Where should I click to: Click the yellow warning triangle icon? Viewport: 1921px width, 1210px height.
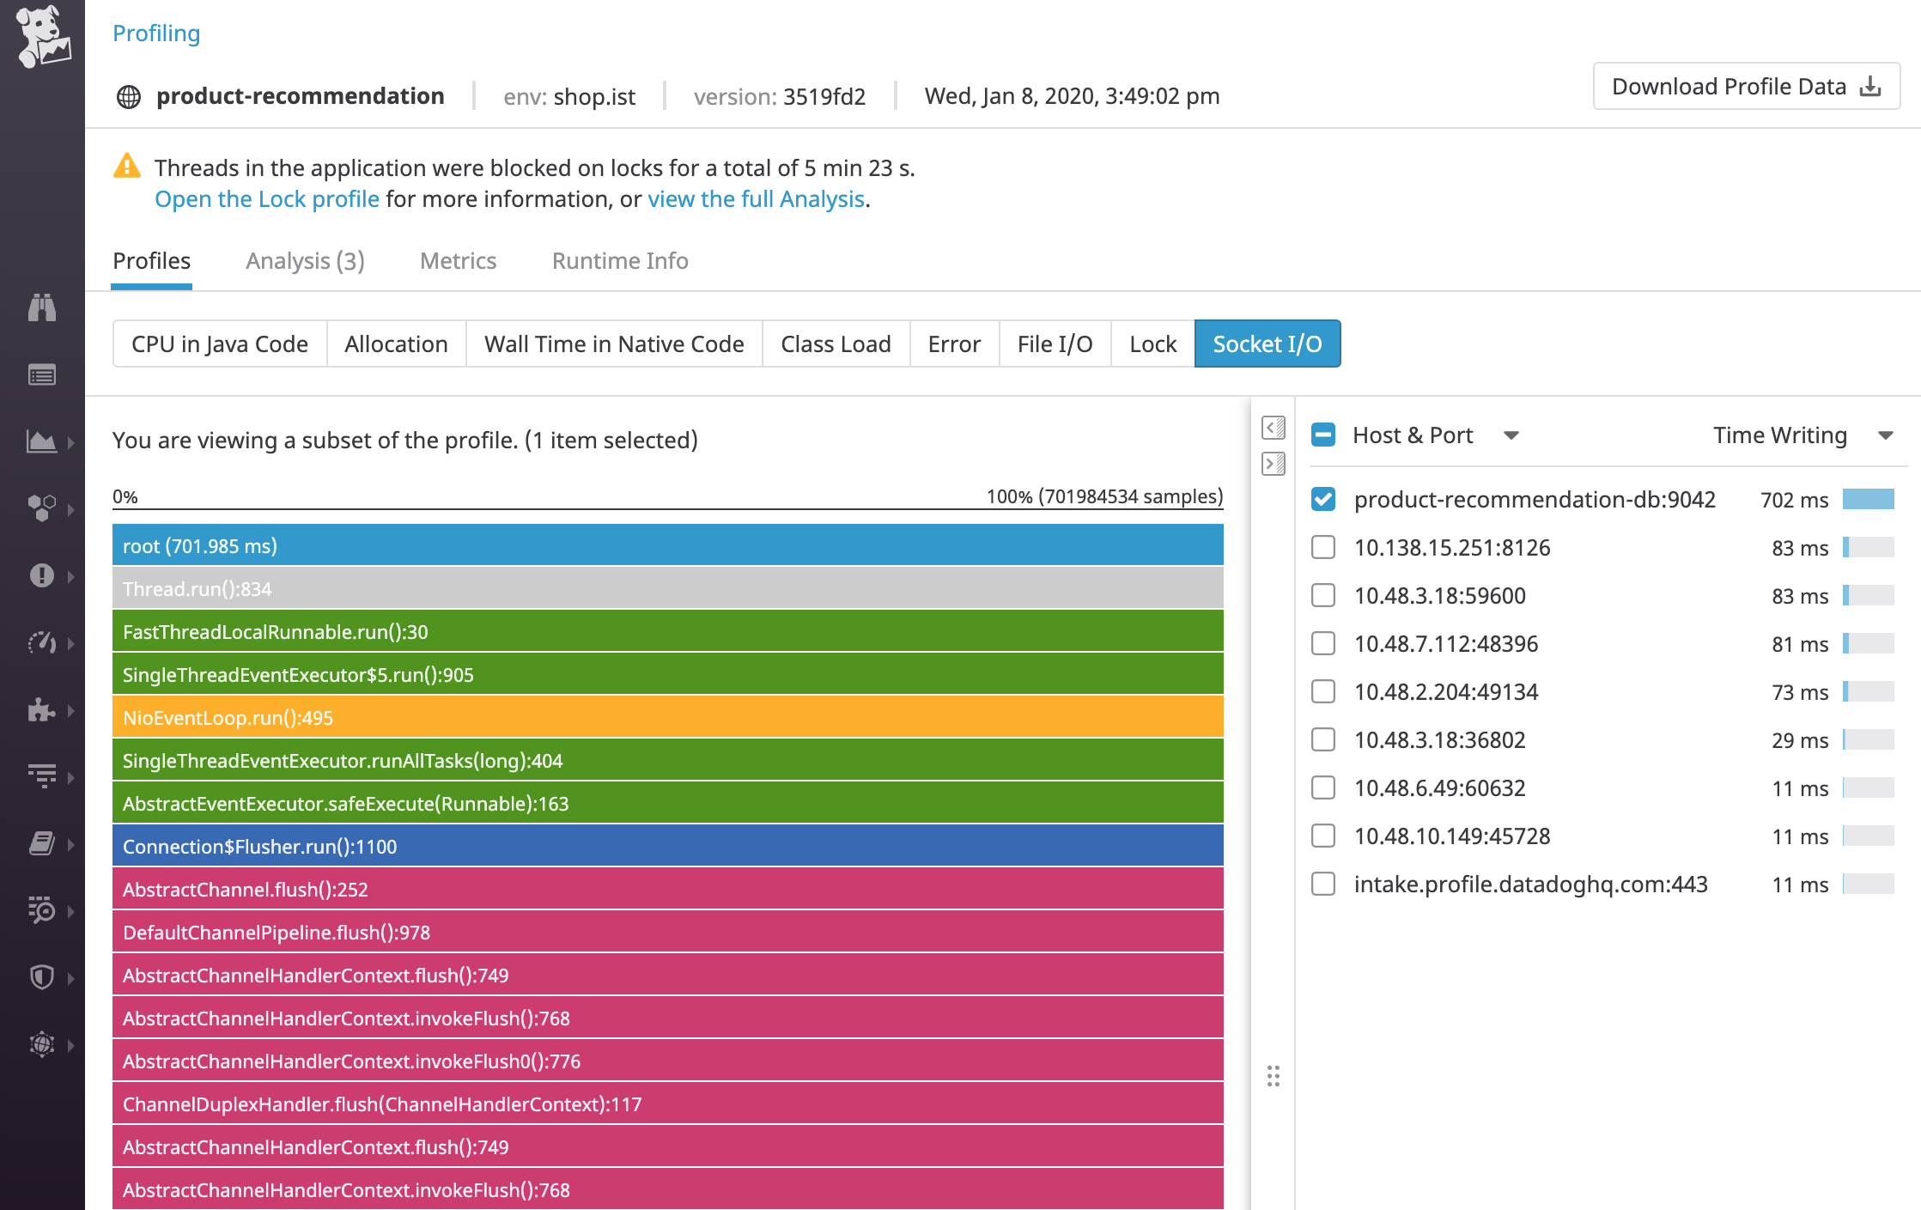pos(127,166)
